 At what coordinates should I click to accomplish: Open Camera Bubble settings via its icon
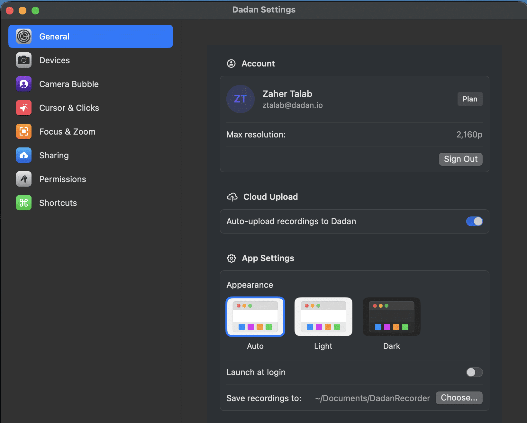coord(23,84)
